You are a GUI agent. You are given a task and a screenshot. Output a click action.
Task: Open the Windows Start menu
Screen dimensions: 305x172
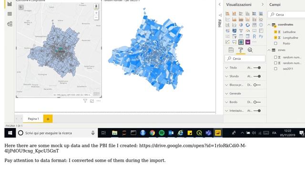[x=10, y=133]
